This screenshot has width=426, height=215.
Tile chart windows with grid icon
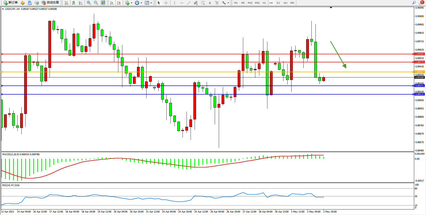103,3
